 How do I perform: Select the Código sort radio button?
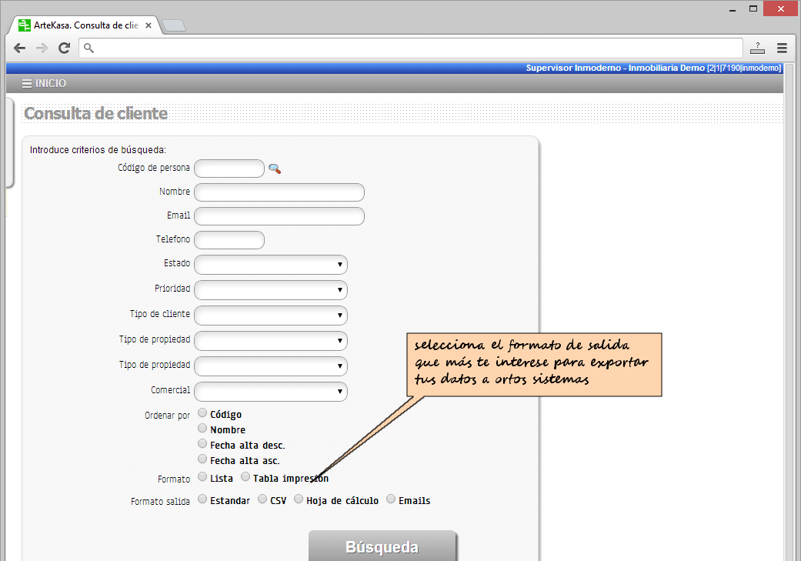[203, 413]
